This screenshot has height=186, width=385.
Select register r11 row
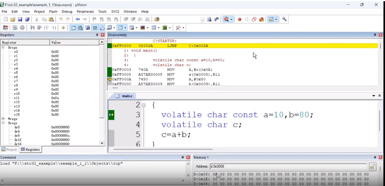[50, 98]
